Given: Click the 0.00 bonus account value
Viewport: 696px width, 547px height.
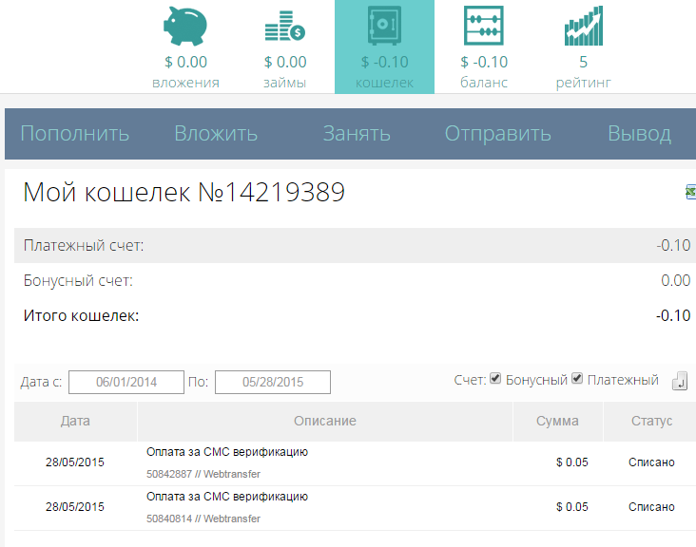Looking at the screenshot, I should (676, 280).
